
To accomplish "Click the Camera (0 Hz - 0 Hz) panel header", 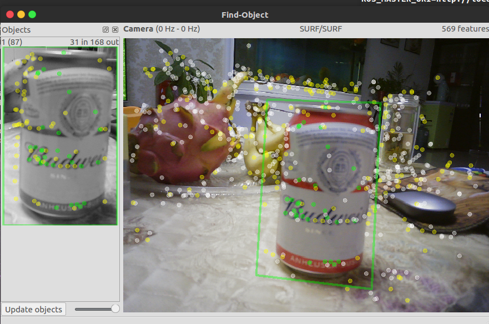I will pyautogui.click(x=161, y=29).
